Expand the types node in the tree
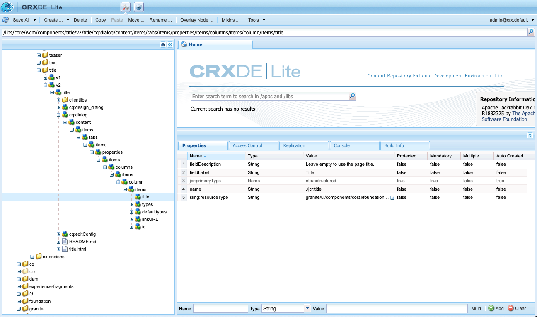This screenshot has height=317, width=537. coord(132,204)
